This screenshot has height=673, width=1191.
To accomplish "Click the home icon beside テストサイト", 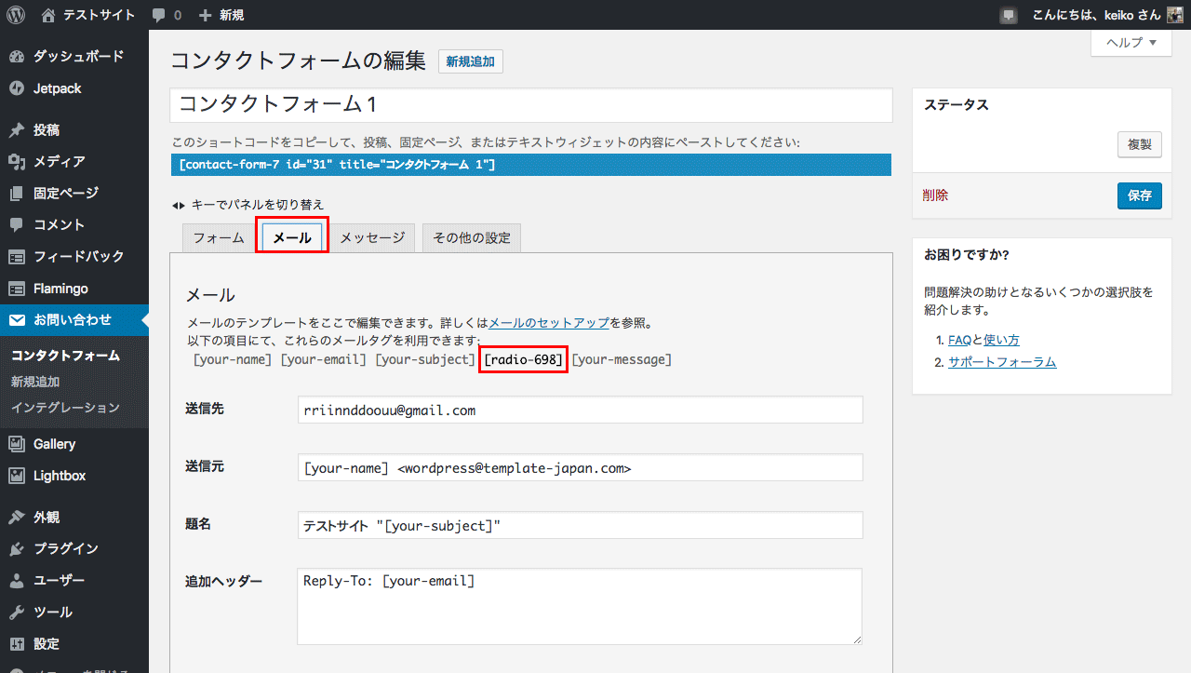I will click(x=48, y=15).
